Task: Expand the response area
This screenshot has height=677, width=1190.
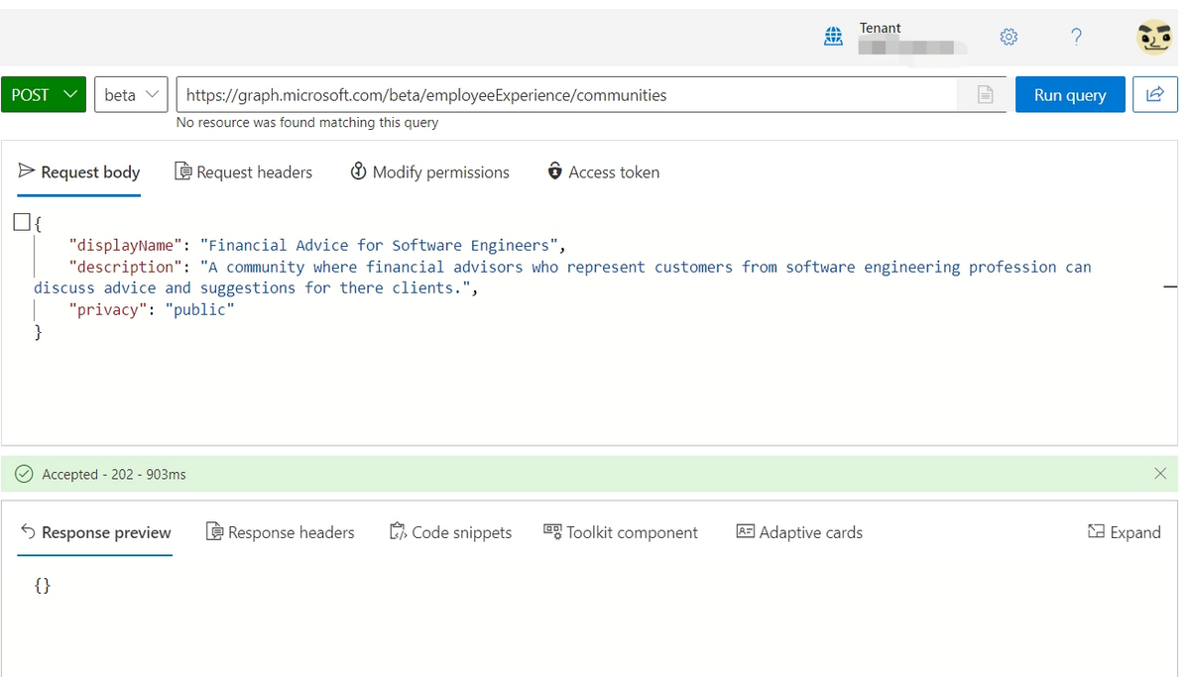Action: click(1125, 532)
